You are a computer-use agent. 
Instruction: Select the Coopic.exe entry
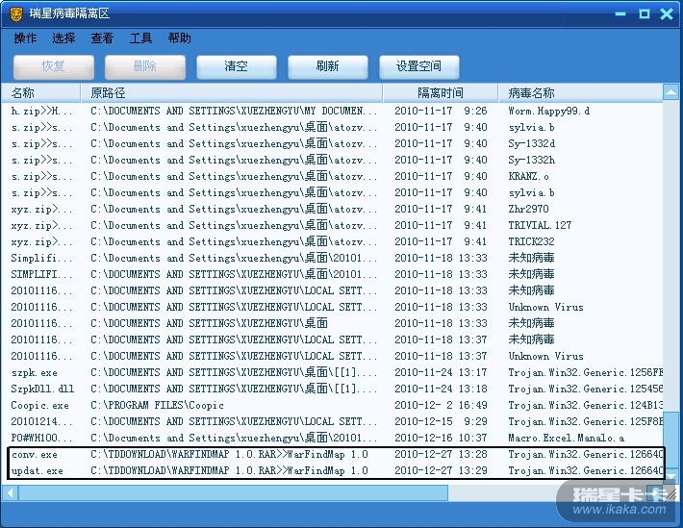[333, 406]
